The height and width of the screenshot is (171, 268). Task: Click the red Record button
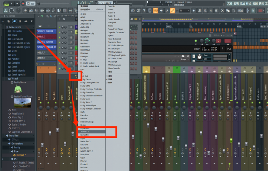tap(23, 3)
